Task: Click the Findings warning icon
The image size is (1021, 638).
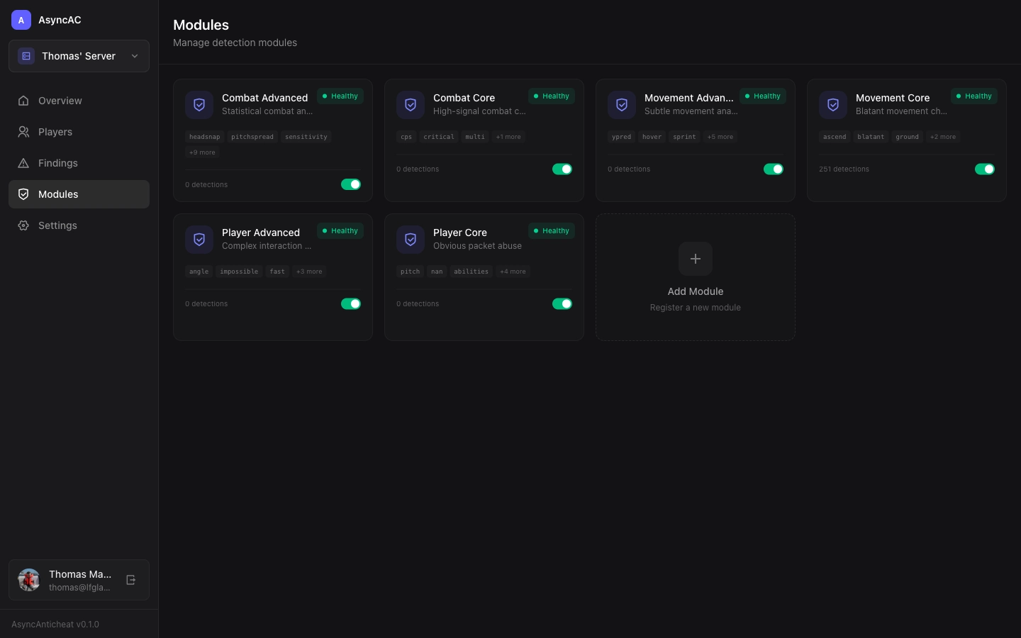Action: [22, 163]
